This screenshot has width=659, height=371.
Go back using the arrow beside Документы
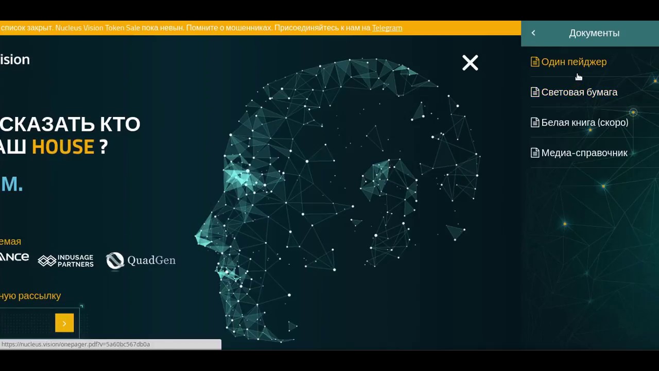[x=533, y=33]
